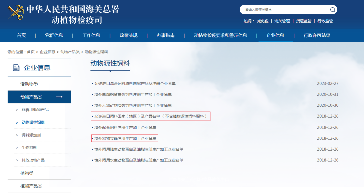Image resolution: width=364 pixels, height=194 pixels.
Task: Select 行政许可结果 in the top navigation
Action: (316, 35)
